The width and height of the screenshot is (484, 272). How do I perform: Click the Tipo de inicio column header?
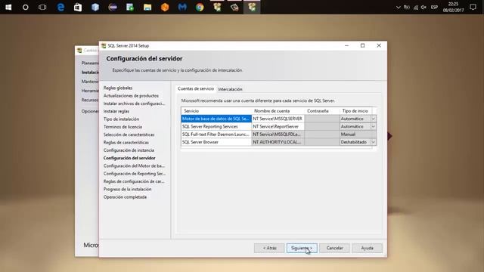tap(356, 111)
